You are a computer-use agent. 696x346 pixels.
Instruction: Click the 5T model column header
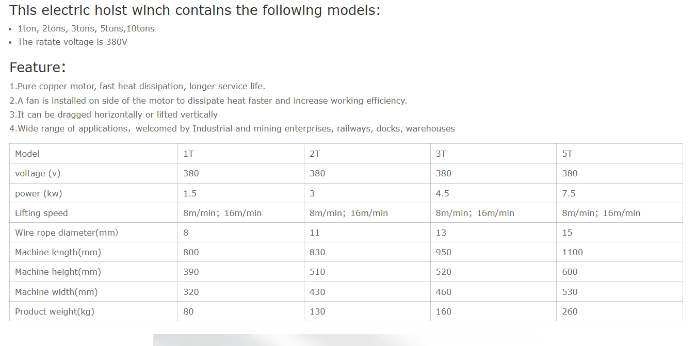[567, 154]
